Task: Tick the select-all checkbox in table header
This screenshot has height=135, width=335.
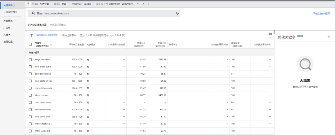Action: (30, 45)
